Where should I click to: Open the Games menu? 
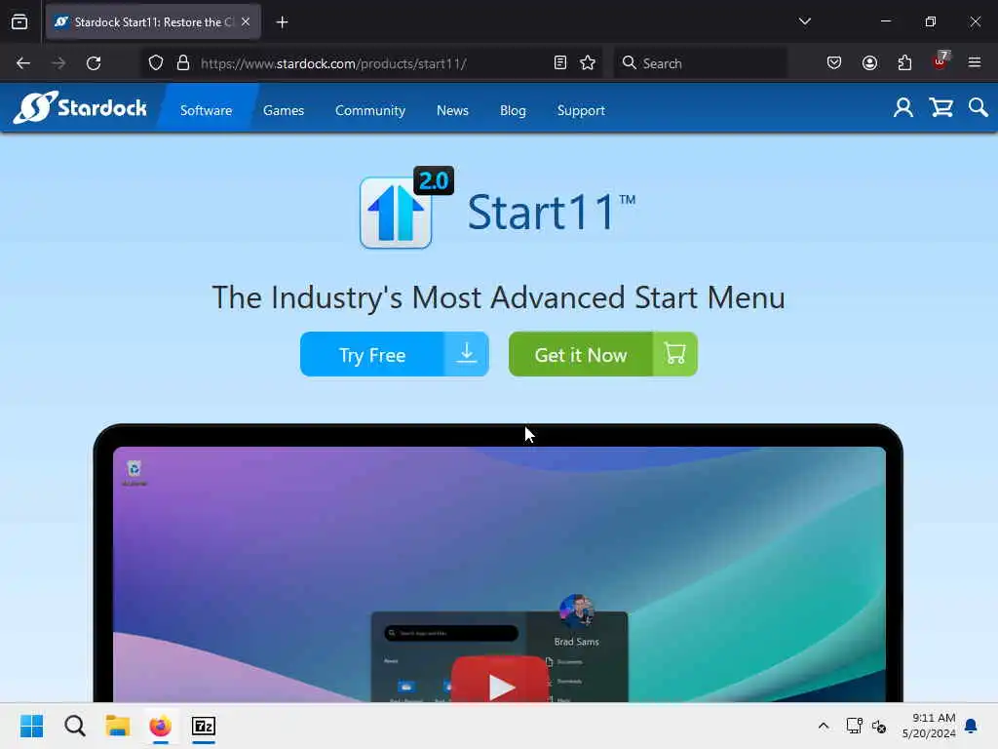click(284, 110)
